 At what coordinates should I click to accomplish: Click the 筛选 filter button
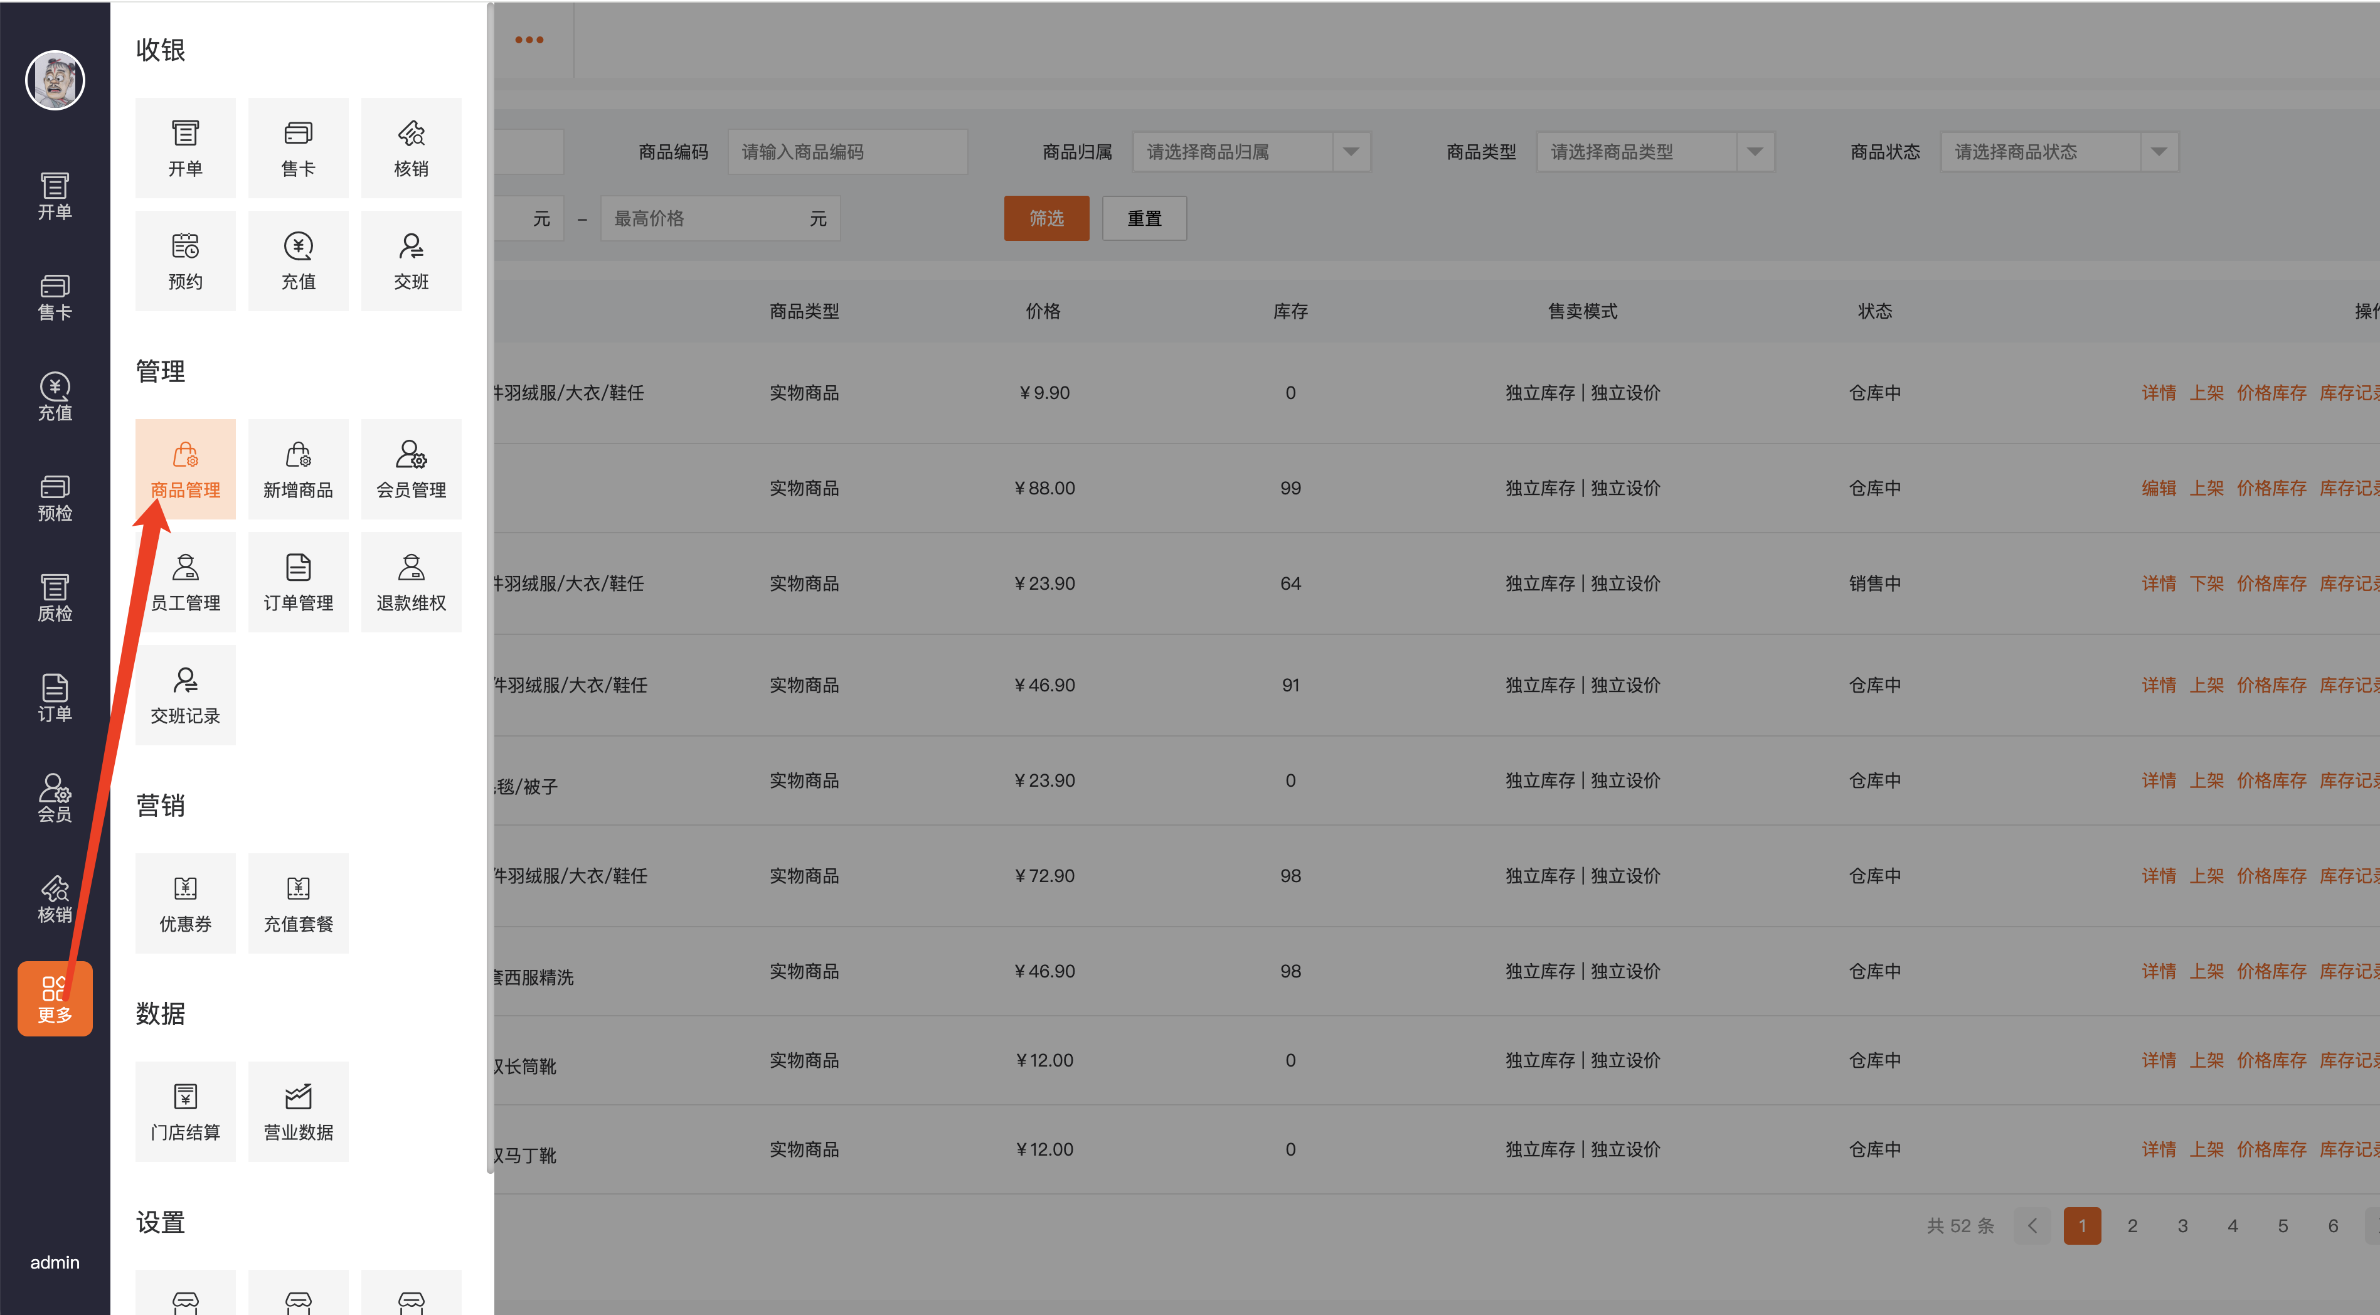tap(1046, 218)
